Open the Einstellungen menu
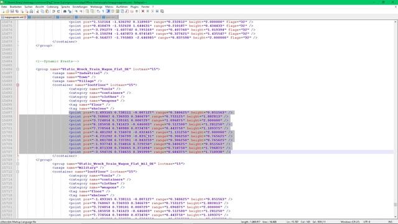Viewport: 398px width, 224px height. 80,7
